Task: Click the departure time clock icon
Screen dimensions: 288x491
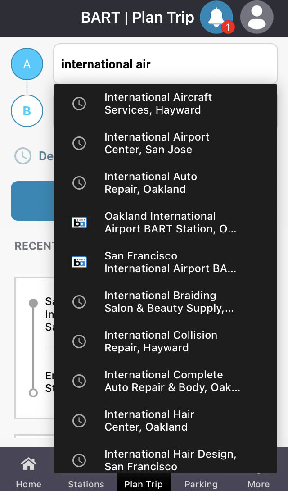Action: point(23,155)
